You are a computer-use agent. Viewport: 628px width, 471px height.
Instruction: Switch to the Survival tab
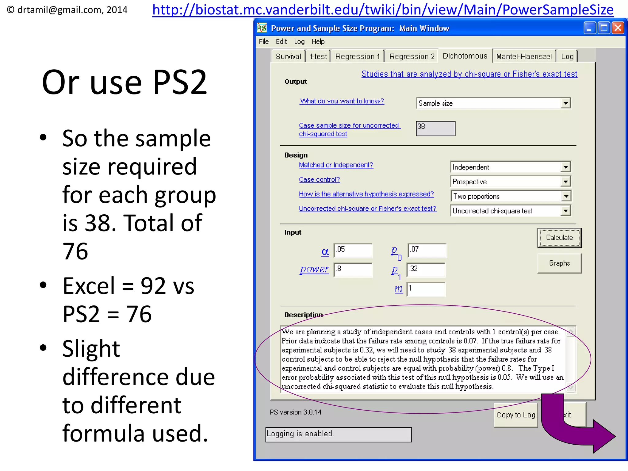pos(288,56)
